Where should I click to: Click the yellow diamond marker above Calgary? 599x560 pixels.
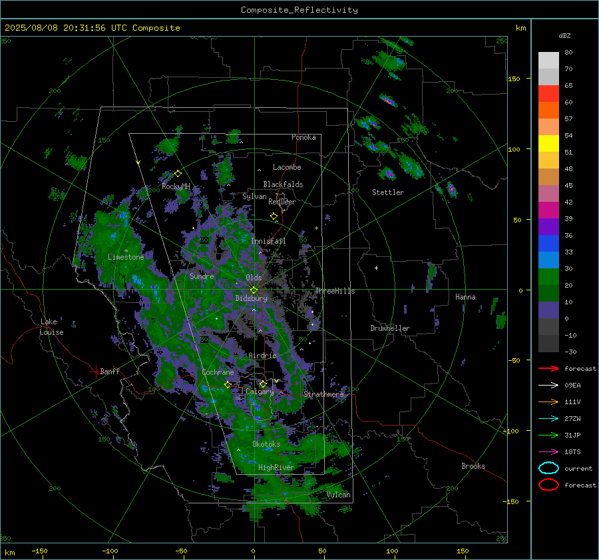tap(262, 384)
